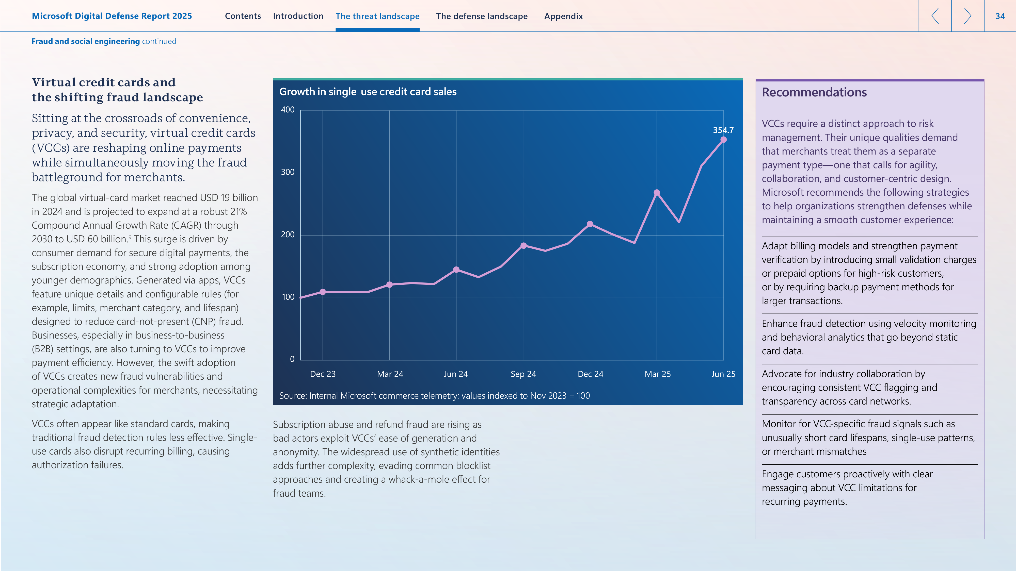Click the Mar 24 data point marker
Screen dimensions: 1016x571
click(x=389, y=284)
